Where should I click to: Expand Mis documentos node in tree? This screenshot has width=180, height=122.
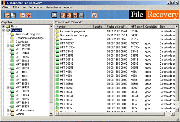[x=8, y=110]
